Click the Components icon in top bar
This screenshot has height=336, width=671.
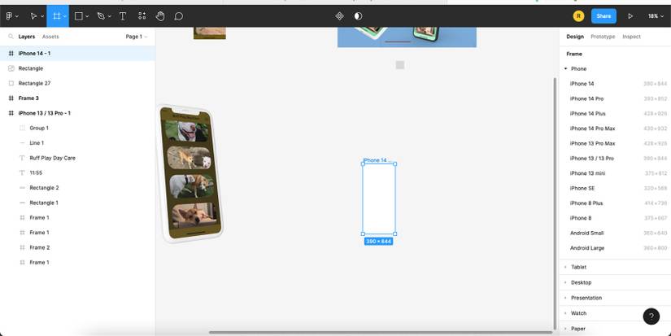point(339,16)
